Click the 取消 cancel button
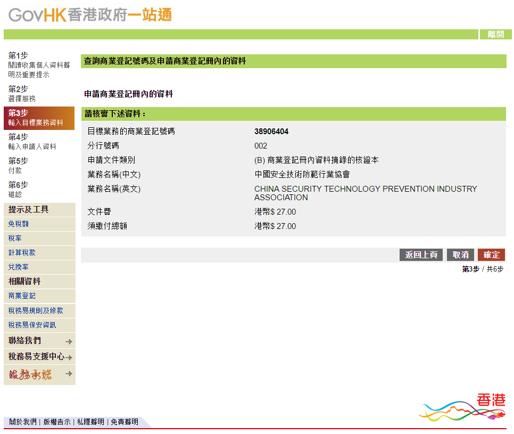 461,255
